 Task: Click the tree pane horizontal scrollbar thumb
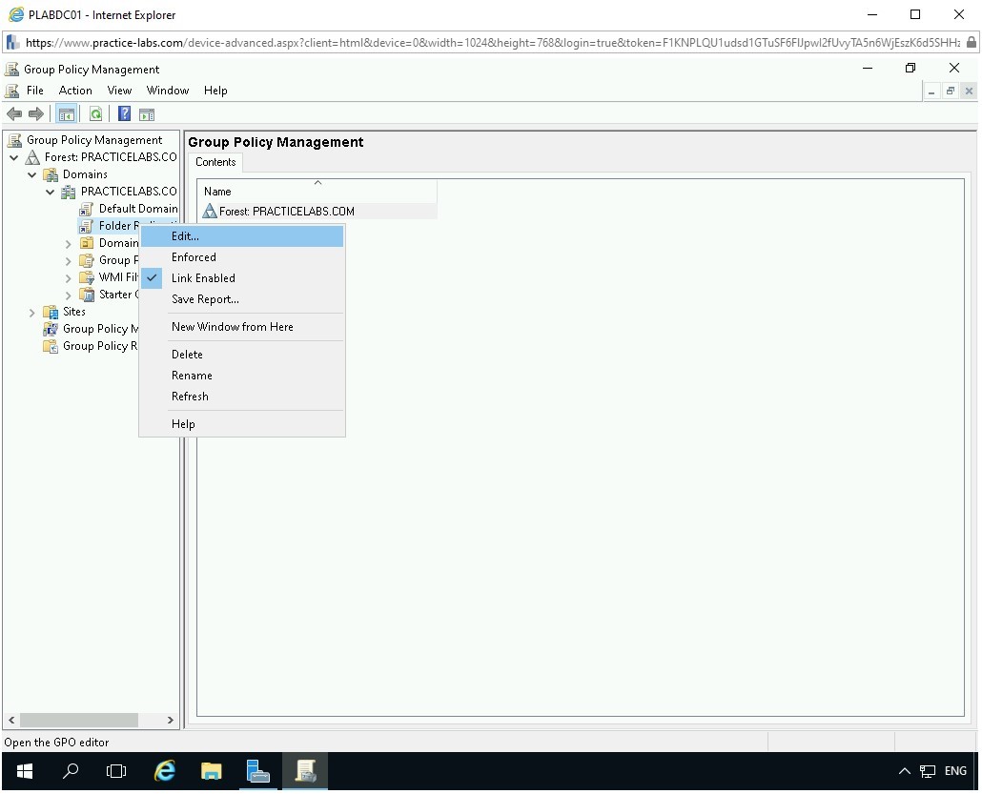79,720
